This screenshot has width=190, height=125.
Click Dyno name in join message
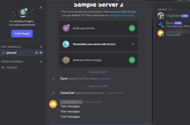[64, 79]
